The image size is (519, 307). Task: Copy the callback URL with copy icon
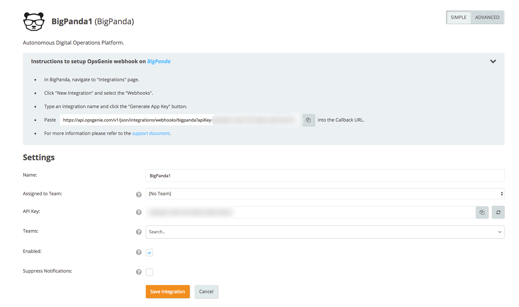point(308,120)
